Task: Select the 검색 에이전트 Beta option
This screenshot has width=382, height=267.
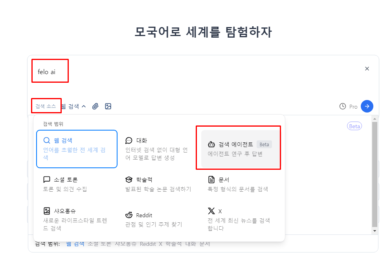Action: (x=241, y=149)
